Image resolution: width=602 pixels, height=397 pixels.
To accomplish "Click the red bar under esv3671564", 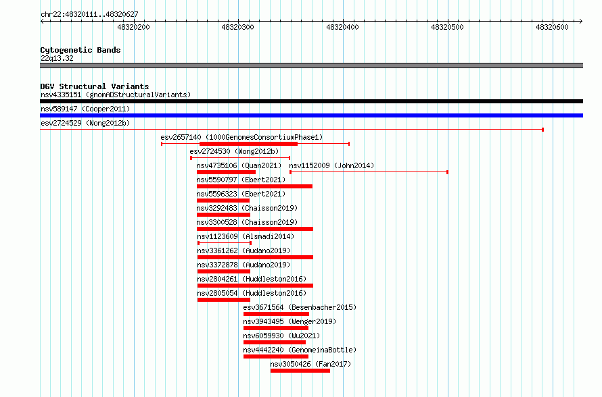I will point(276,314).
